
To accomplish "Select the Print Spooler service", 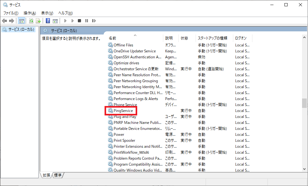I will point(124,141).
